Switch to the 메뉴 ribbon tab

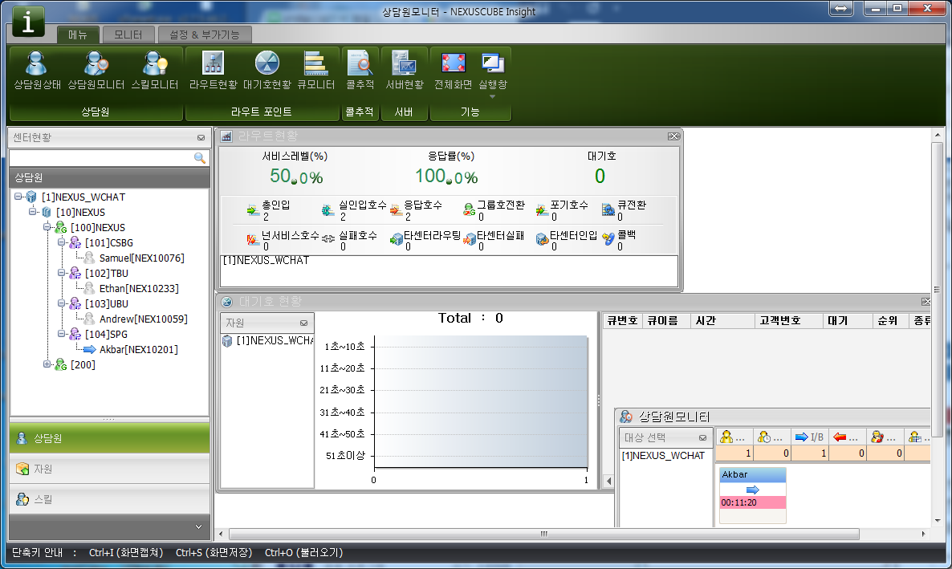(78, 35)
